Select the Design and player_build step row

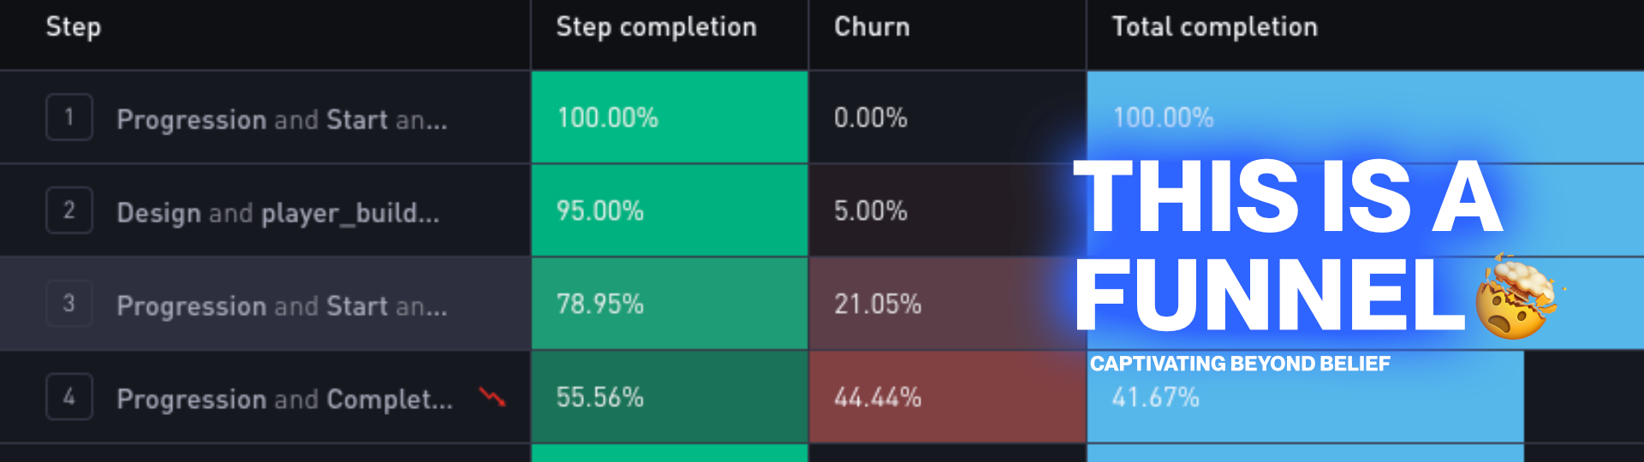click(277, 212)
